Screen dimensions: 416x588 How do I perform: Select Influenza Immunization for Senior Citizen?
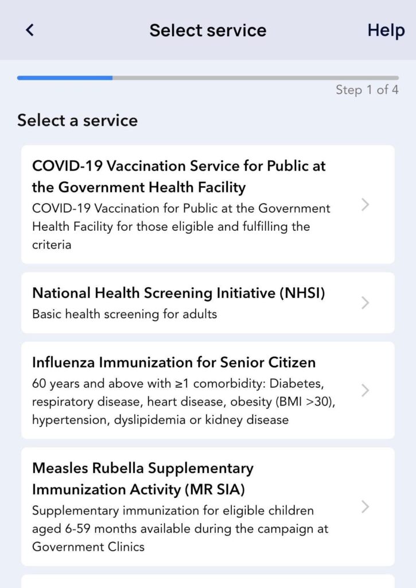pyautogui.click(x=174, y=362)
